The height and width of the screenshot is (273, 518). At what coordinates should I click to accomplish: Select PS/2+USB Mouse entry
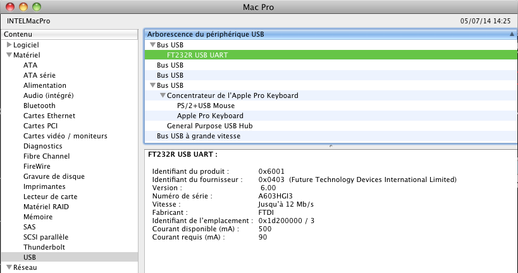[x=206, y=106]
